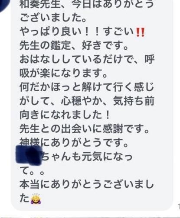Click the bowing person emoji
180x218 pixels.
[36, 199]
